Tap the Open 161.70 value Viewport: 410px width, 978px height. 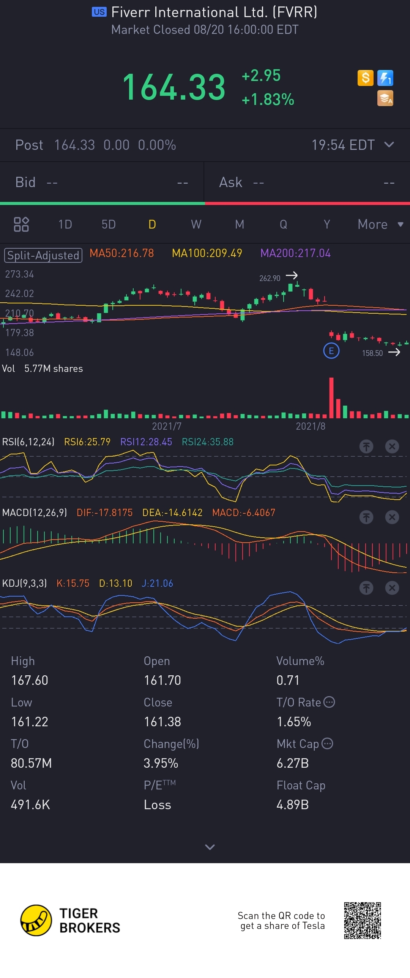click(x=162, y=680)
